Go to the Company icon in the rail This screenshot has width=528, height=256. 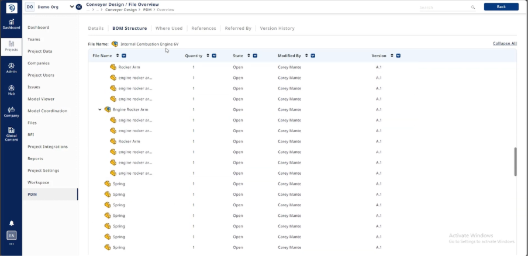(x=11, y=111)
